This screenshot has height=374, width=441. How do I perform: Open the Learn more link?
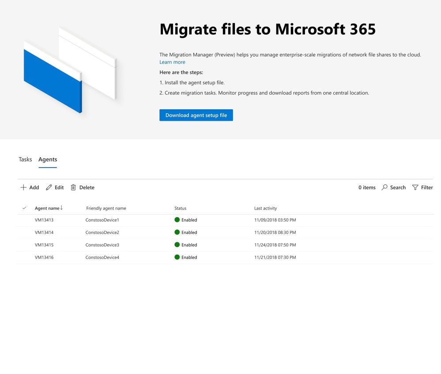(173, 62)
